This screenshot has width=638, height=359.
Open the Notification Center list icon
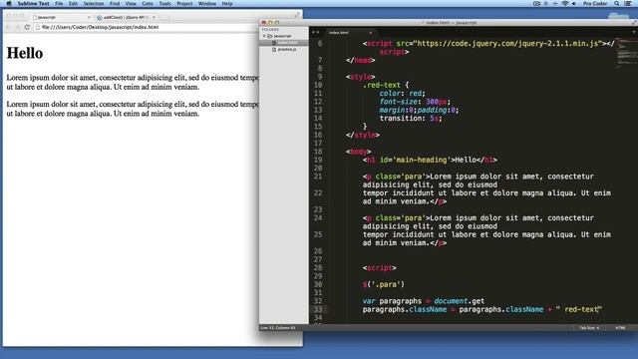point(628,3)
